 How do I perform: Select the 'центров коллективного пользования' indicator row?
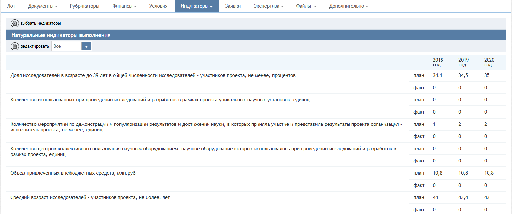(203, 151)
